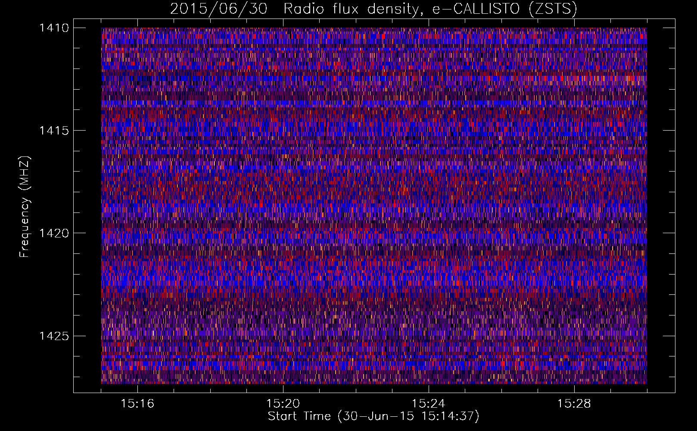This screenshot has width=697, height=431.
Task: Click the 15:20 time tick label
Action: (283, 404)
